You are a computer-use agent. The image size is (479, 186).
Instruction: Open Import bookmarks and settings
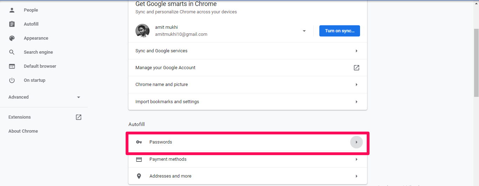click(x=248, y=102)
